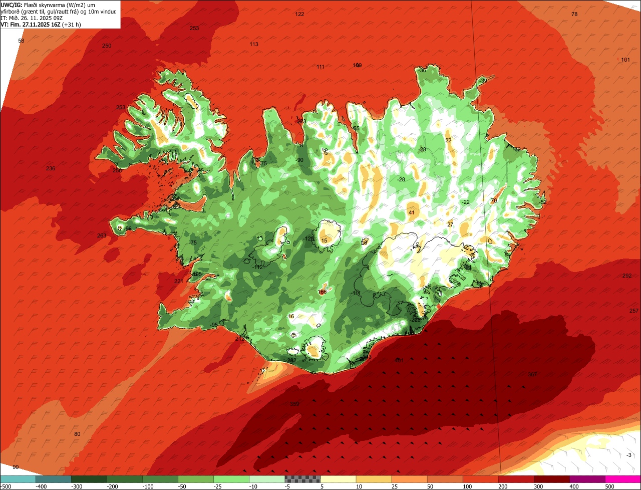
Task: Click the map value '-39'
Action: click(x=483, y=81)
